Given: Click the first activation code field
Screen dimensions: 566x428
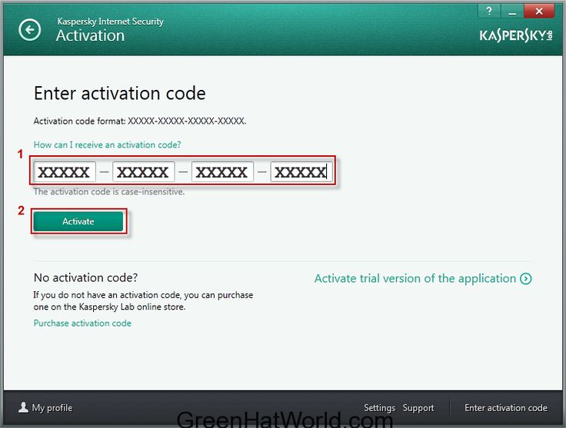Looking at the screenshot, I should pyautogui.click(x=65, y=171).
